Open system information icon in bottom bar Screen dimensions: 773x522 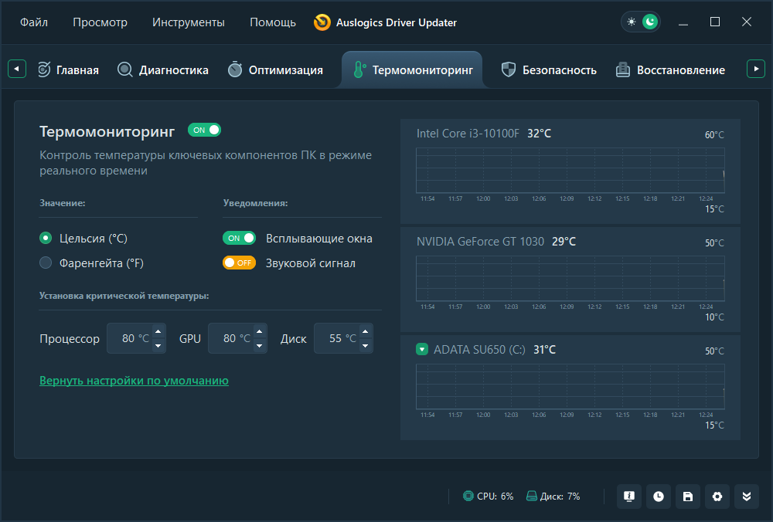pos(629,497)
